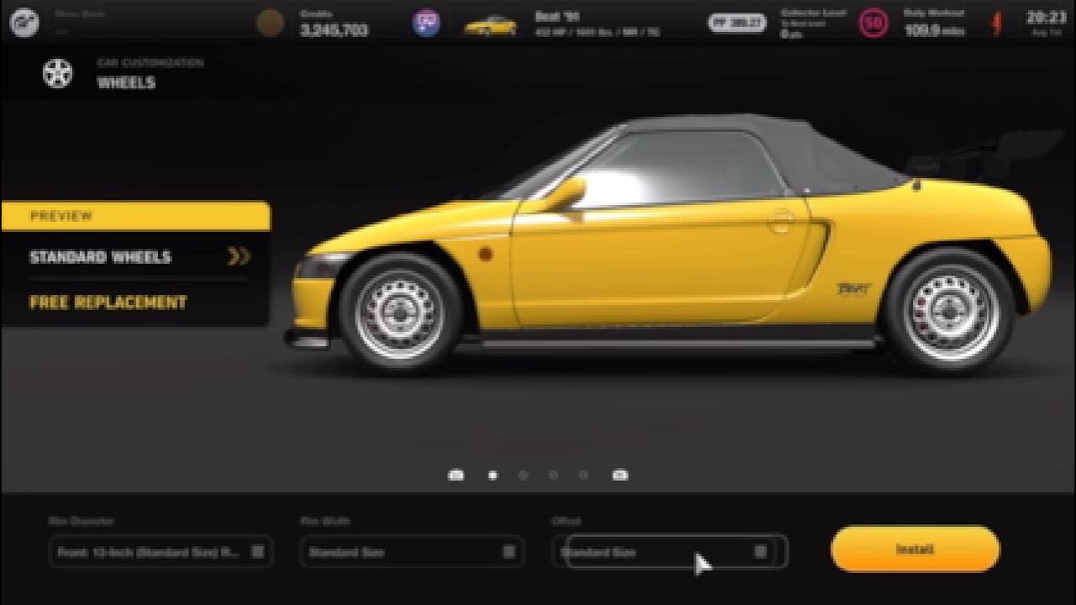1076x605 pixels.
Task: Click the credits amount 3,245,703
Action: [335, 31]
